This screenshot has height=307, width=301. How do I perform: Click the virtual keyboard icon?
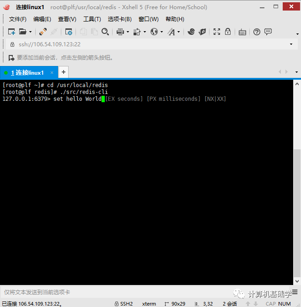coord(242,32)
